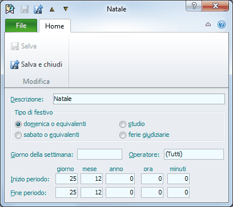Screen dimensions: 233x207
Task: Click the ora column header
Action: (148, 169)
